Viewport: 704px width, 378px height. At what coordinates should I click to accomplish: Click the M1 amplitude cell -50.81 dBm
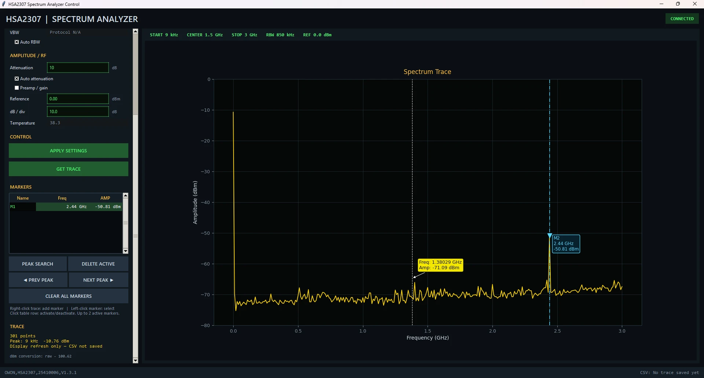coord(108,207)
